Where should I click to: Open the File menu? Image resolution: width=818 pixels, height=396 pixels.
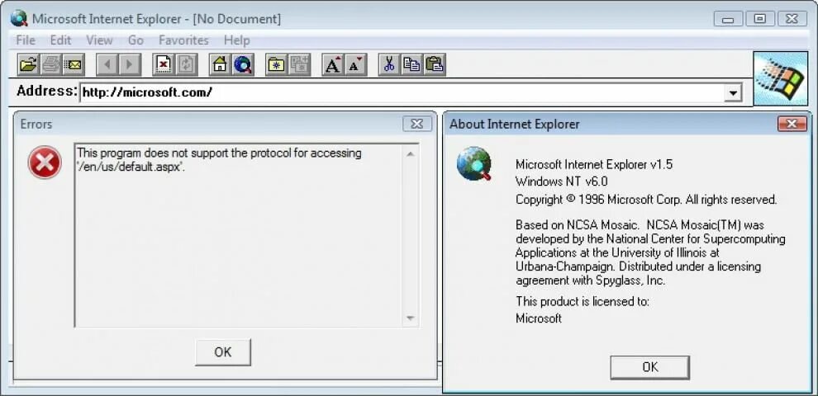26,40
